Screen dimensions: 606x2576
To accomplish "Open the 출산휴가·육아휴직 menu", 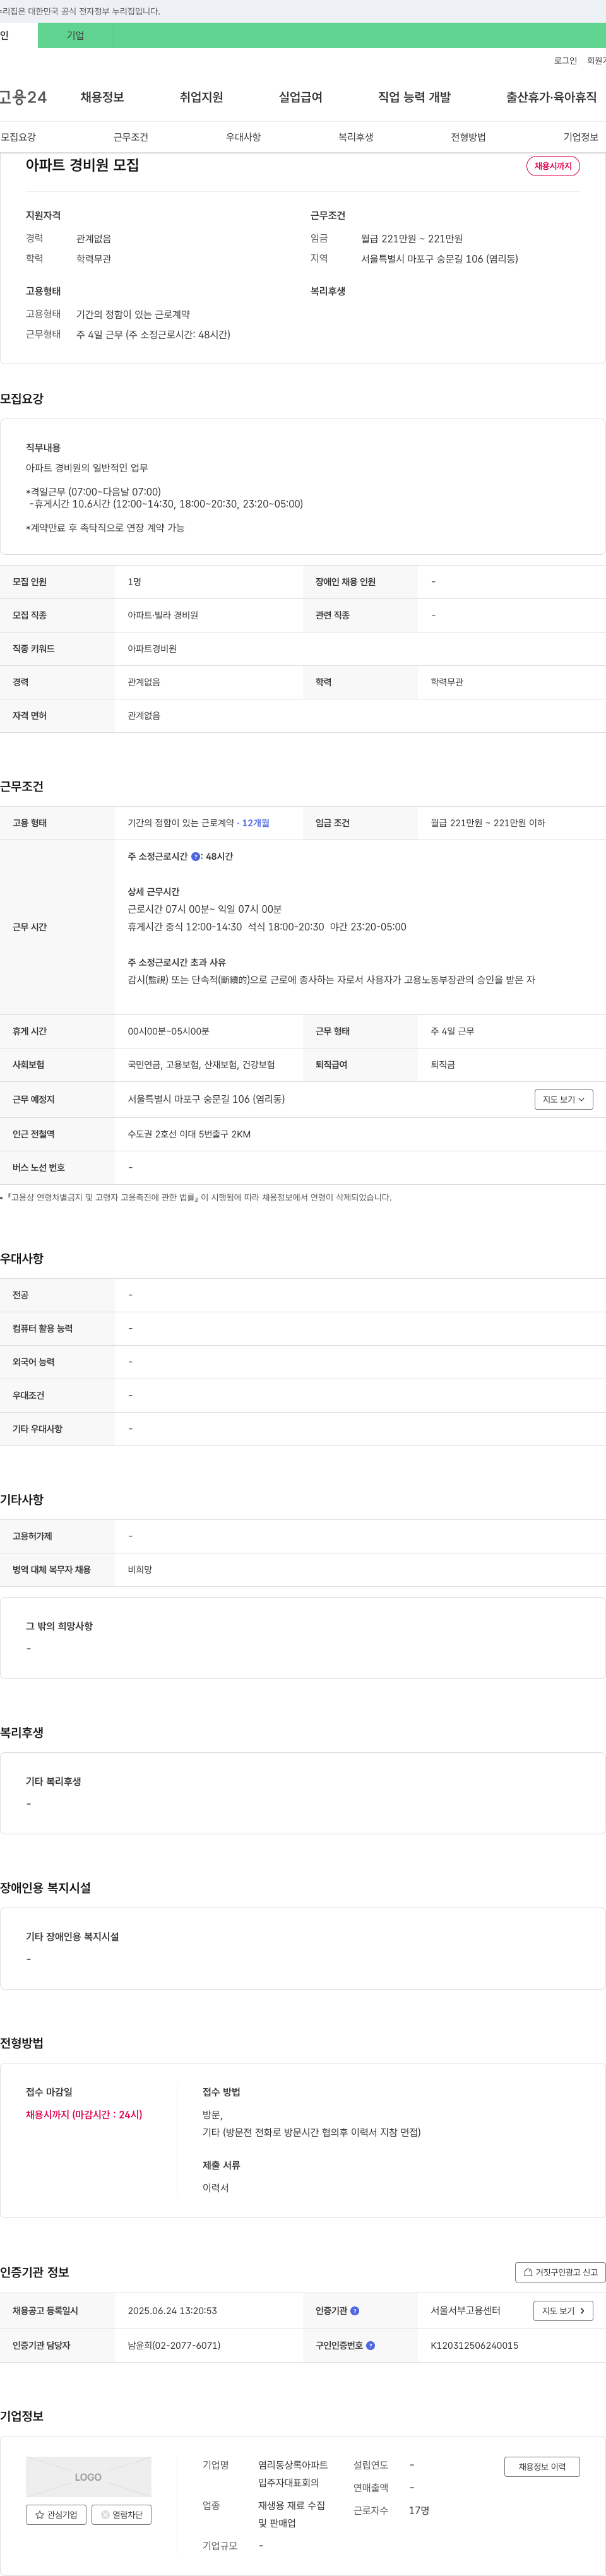I will point(551,97).
